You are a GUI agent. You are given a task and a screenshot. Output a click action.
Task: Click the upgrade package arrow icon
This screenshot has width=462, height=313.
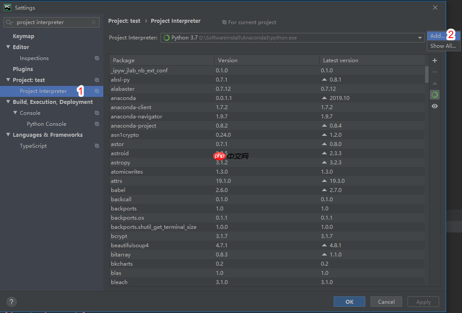point(435,83)
